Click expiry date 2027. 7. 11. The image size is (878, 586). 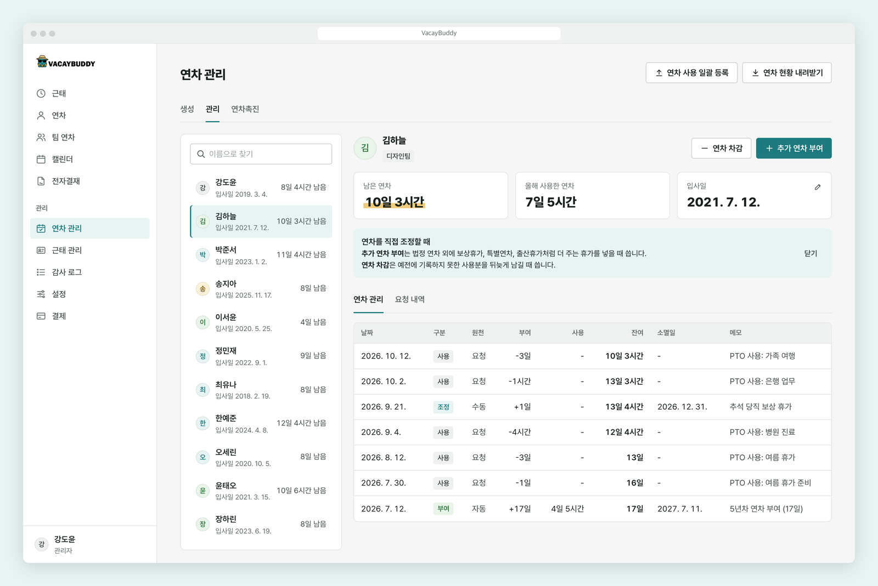tap(680, 509)
